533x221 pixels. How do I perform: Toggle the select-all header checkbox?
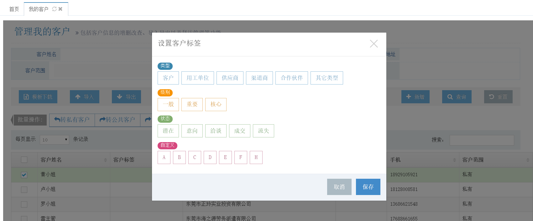tap(24, 160)
